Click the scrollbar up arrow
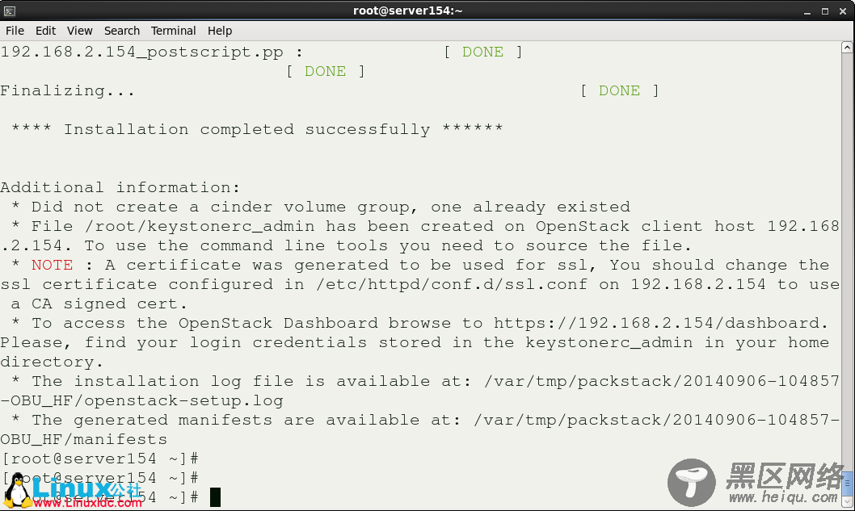This screenshot has height=511, width=855. coord(847,48)
